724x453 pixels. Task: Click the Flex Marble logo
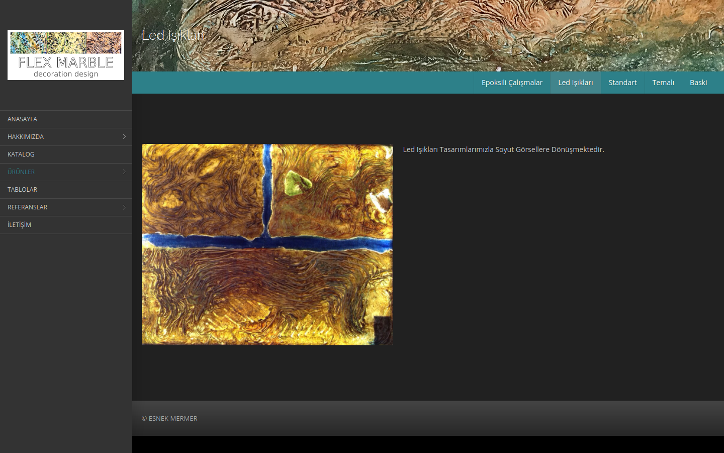(66, 55)
